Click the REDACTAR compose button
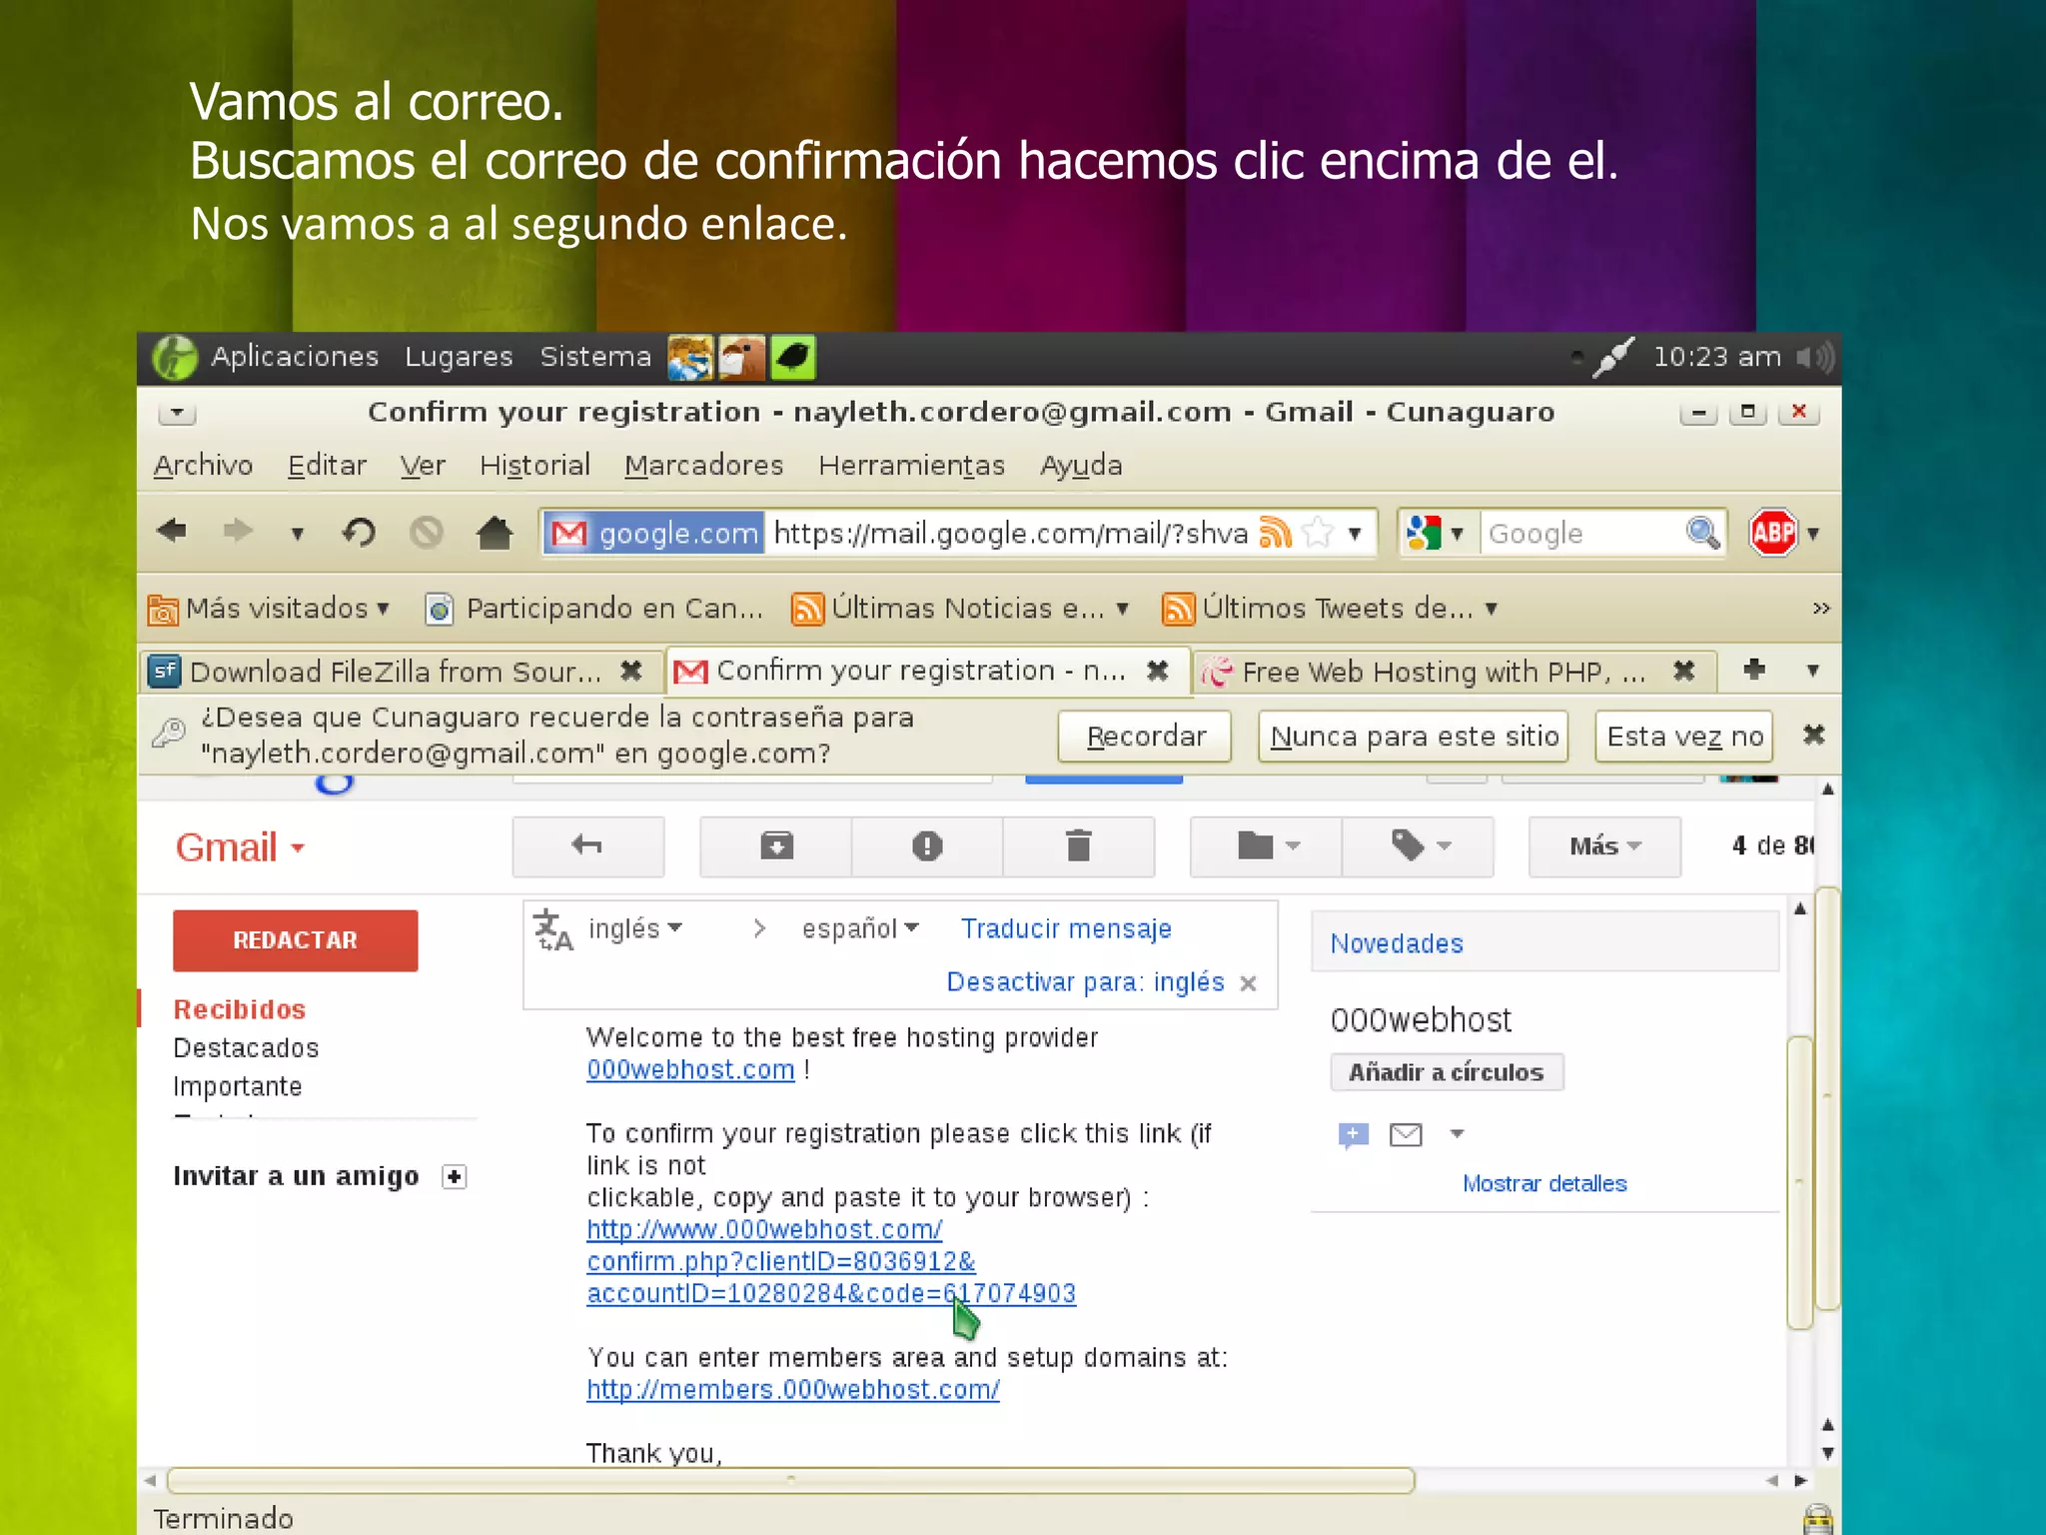2046x1535 pixels. tap(295, 940)
